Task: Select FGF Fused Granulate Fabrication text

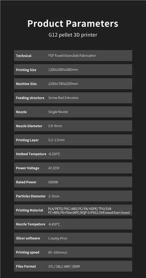Action: click(72, 56)
